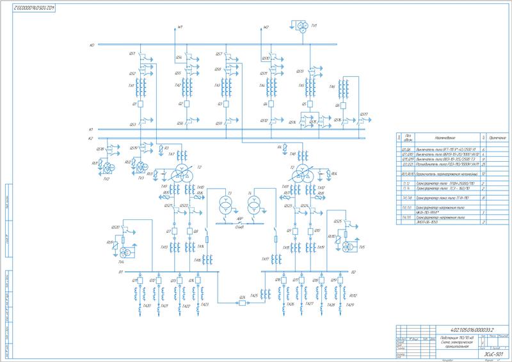Select disconnector QS25 symbol

point(350,224)
